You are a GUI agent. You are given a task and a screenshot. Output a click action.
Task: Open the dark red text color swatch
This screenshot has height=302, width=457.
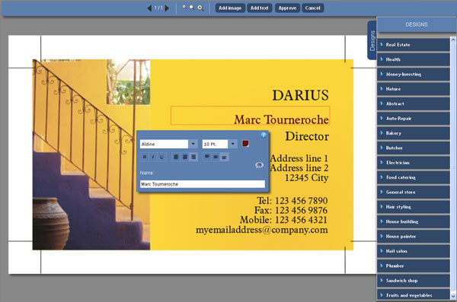[245, 144]
